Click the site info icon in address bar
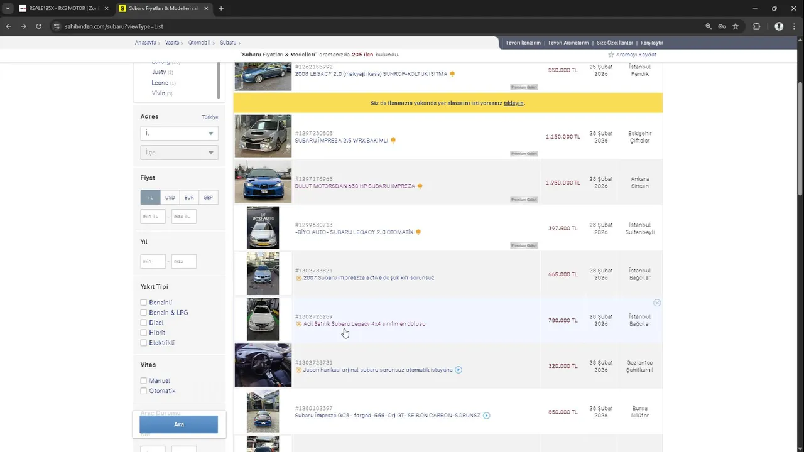The height and width of the screenshot is (452, 804). 57,26
